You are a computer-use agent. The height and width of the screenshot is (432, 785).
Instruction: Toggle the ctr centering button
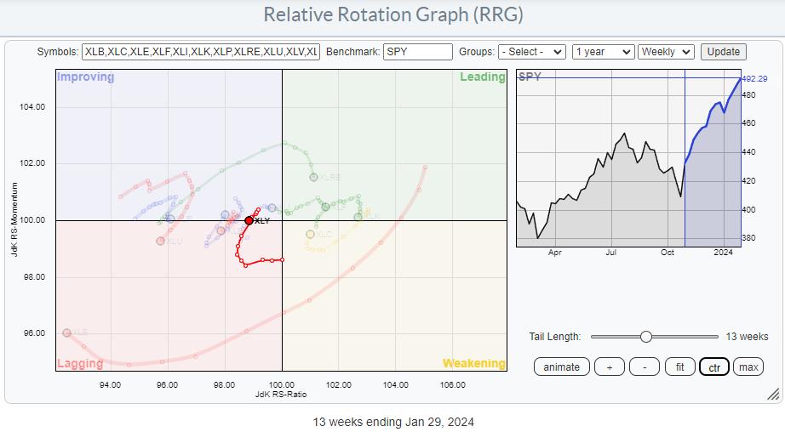[x=713, y=367]
